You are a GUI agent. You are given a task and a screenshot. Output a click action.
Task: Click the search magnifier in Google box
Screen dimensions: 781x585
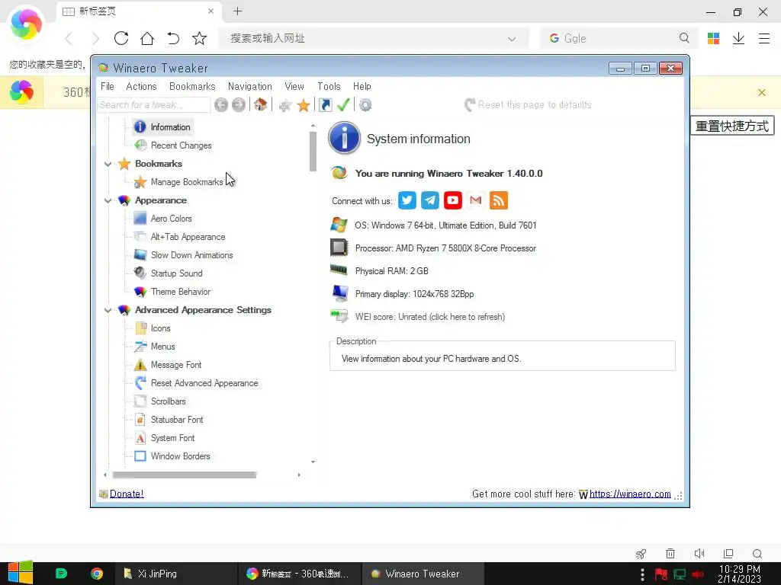point(684,38)
